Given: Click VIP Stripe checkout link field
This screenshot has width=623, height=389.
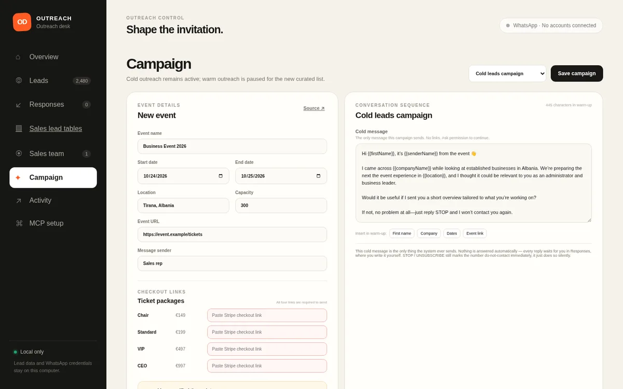Looking at the screenshot, I should coord(267,349).
